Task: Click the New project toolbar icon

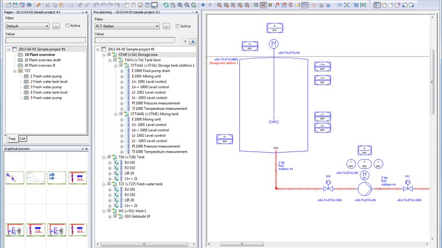Action: coord(8,5)
